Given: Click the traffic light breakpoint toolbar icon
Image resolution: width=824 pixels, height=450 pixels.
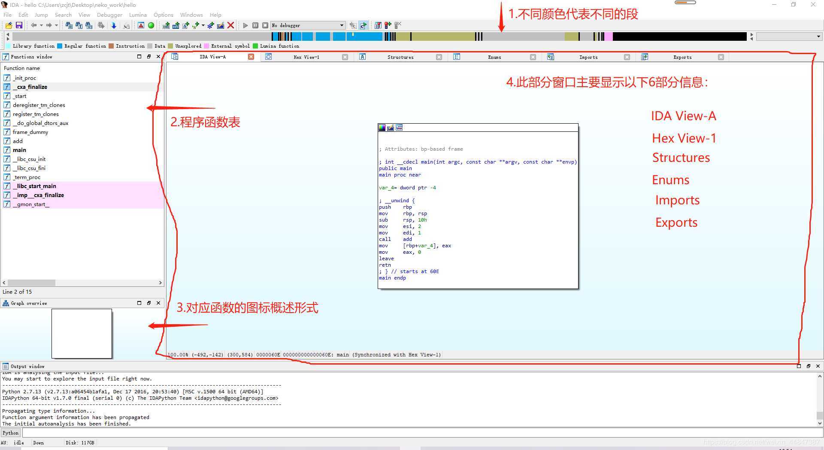Looking at the screenshot, I should [x=388, y=25].
